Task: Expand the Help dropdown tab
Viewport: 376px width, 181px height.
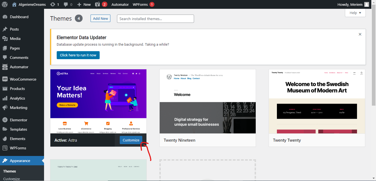Action: [355, 13]
